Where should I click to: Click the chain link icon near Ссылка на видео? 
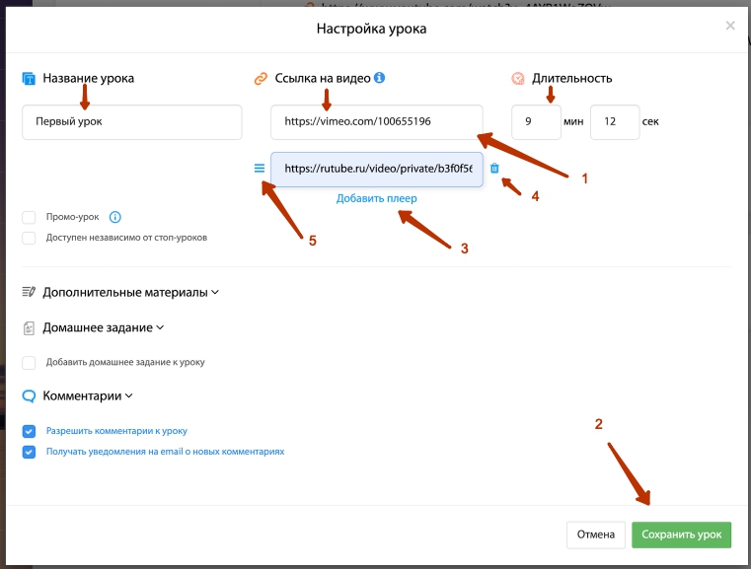point(261,79)
